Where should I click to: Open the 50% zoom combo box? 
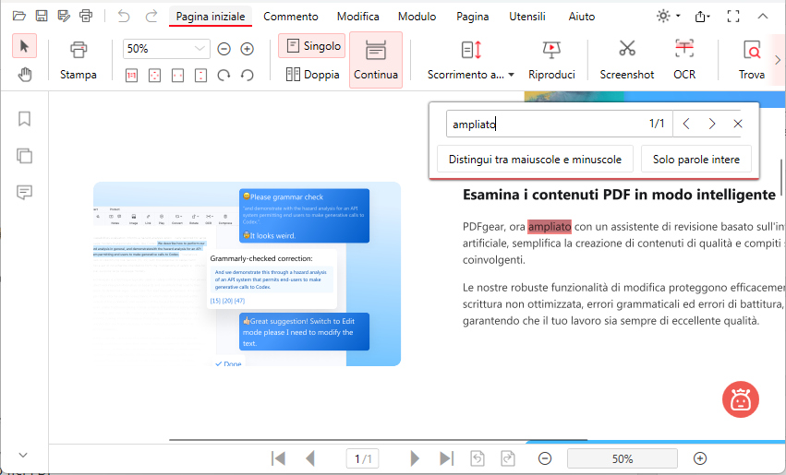tap(166, 49)
